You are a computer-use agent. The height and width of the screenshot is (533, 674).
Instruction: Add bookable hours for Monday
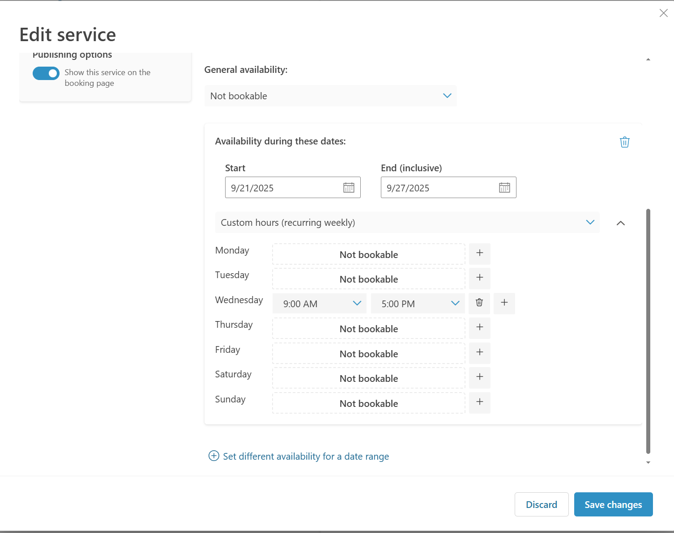click(x=480, y=254)
